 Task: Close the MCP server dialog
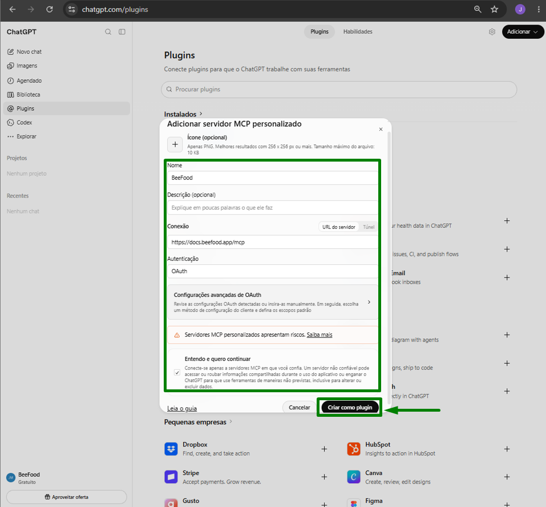coord(381,129)
